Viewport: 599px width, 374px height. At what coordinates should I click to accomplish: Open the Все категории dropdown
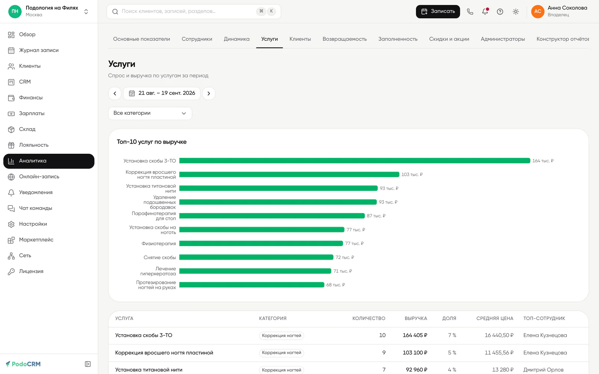(150, 113)
